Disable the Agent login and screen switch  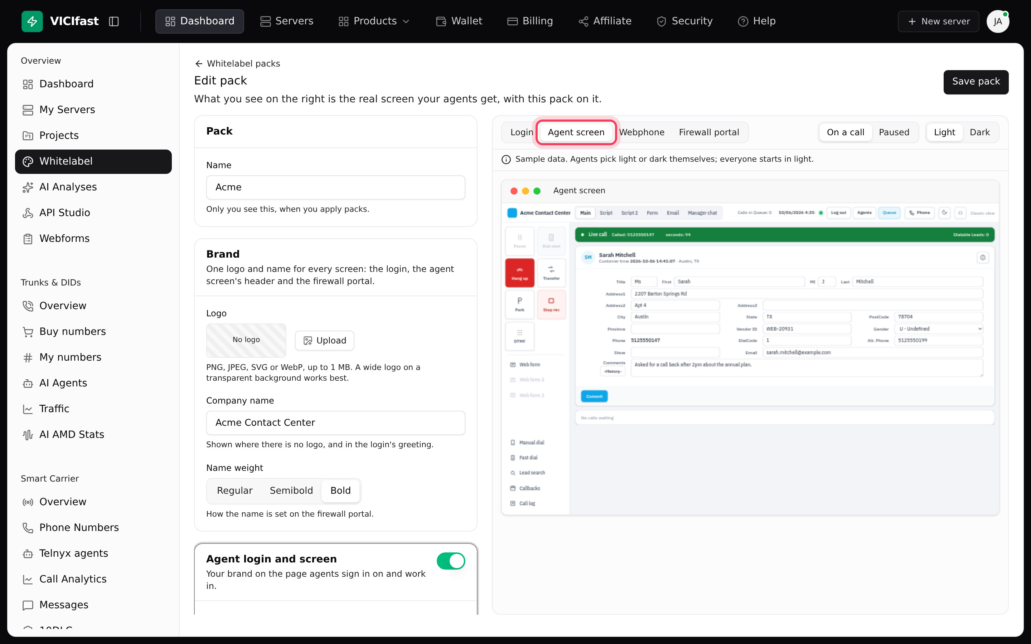(451, 561)
